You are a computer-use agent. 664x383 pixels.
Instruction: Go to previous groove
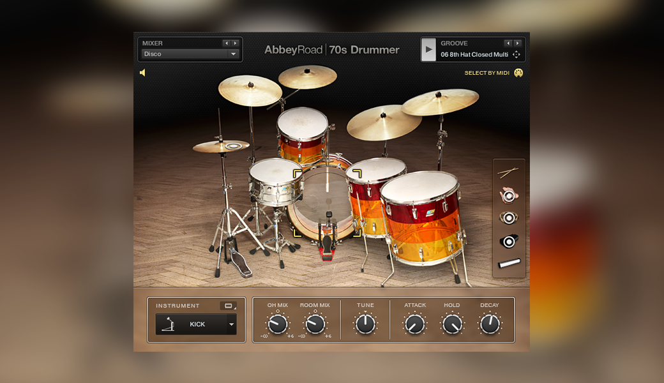(x=508, y=43)
